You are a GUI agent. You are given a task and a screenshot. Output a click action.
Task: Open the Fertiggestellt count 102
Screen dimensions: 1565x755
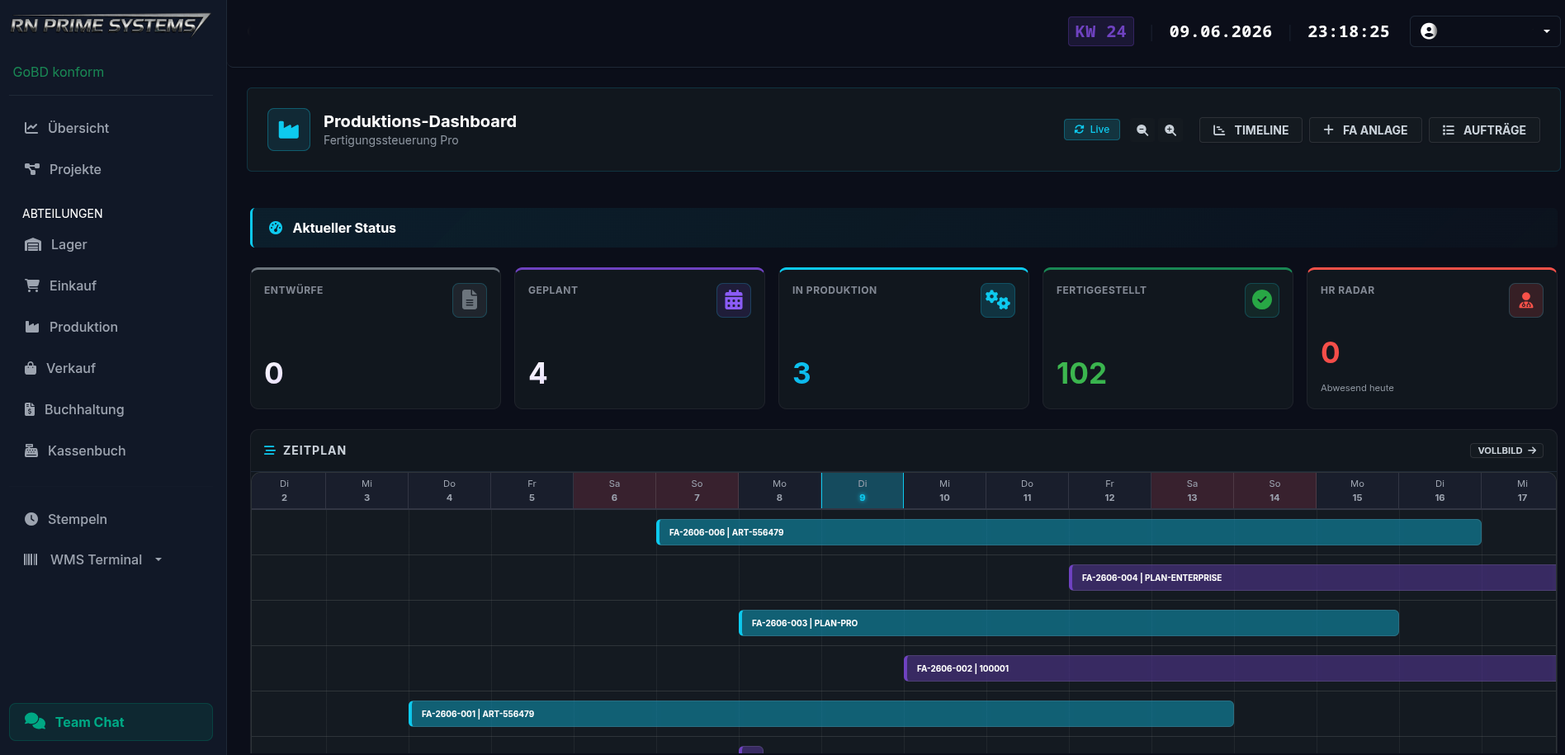pos(1081,374)
